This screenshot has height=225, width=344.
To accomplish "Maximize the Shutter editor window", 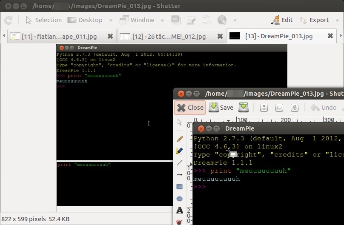I will pyautogui.click(x=196, y=94).
